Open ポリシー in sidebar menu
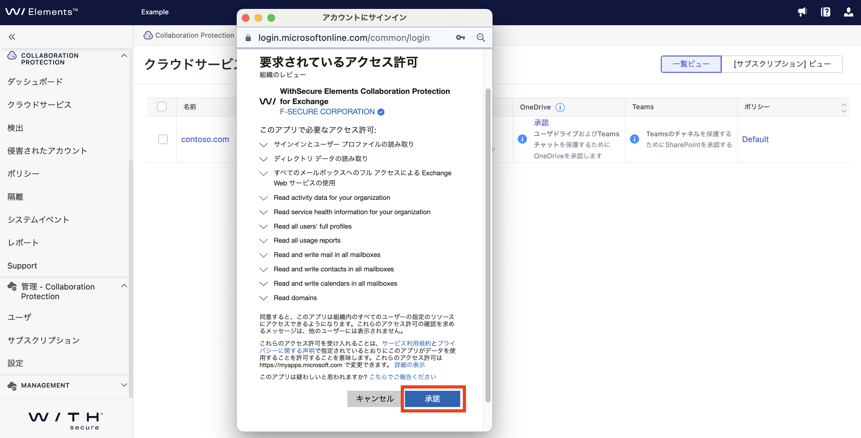 23,173
